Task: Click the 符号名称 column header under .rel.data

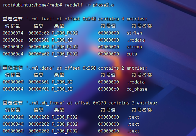Action: 142,75
